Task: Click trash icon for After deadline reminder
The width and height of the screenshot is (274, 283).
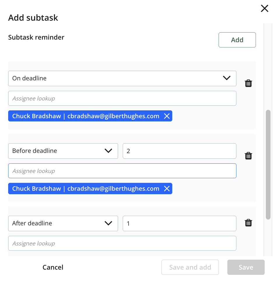Action: coord(248,223)
